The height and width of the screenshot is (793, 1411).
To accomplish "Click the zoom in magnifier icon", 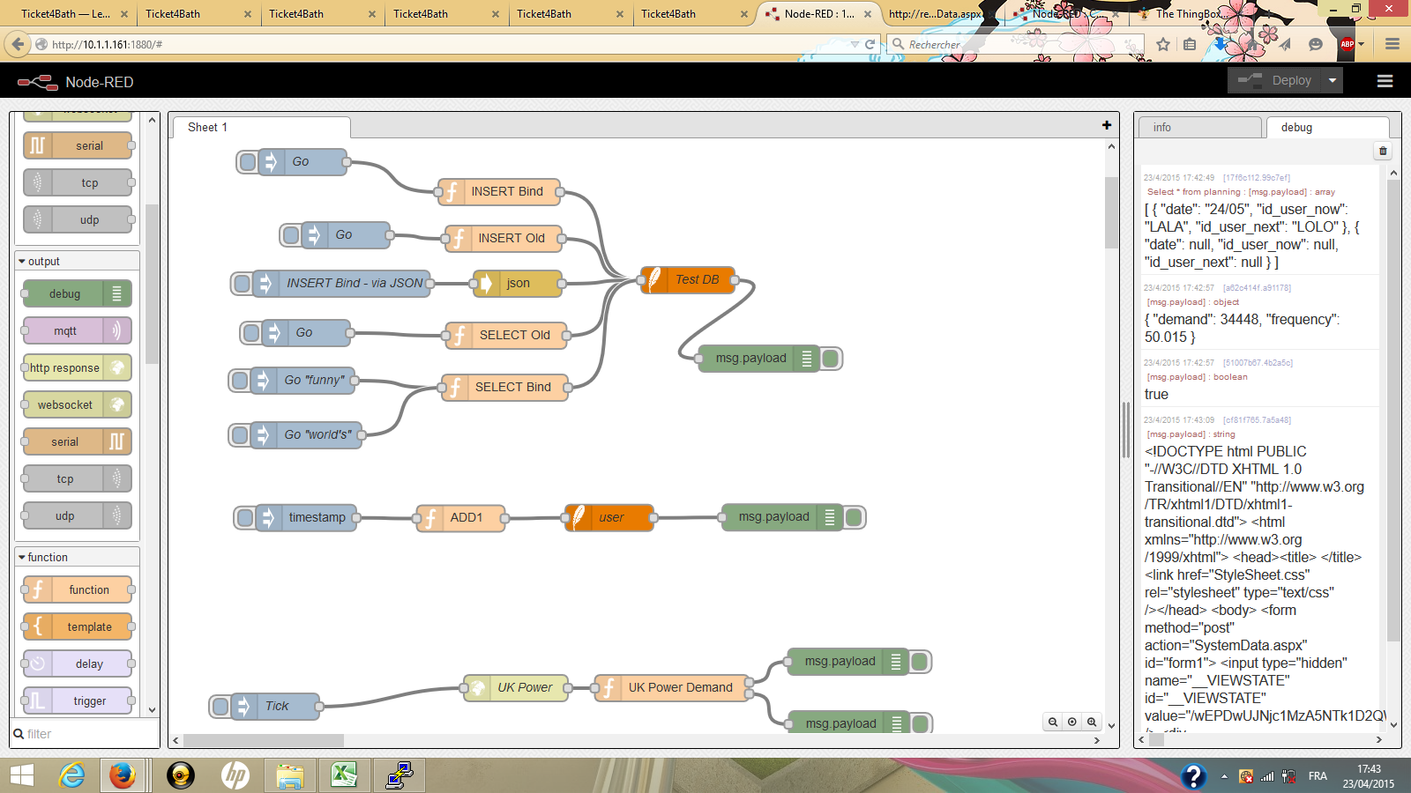I will [x=1092, y=722].
